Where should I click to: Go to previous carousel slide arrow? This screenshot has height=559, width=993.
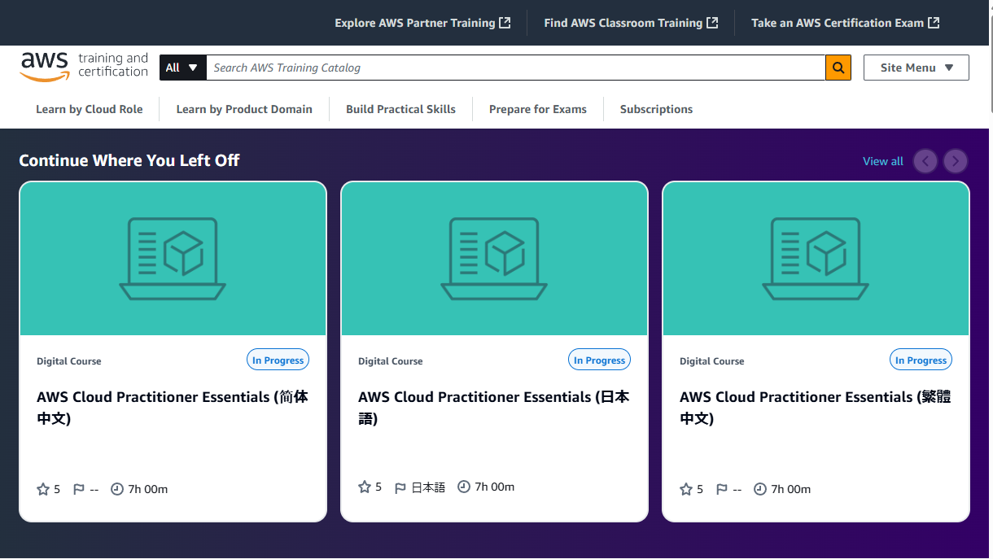(x=925, y=161)
